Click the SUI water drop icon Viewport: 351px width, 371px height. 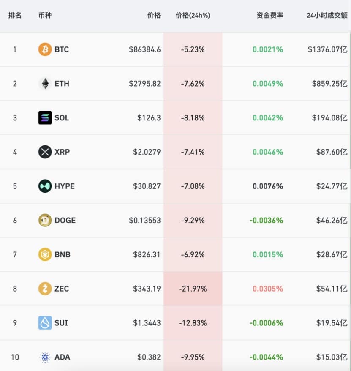(45, 323)
